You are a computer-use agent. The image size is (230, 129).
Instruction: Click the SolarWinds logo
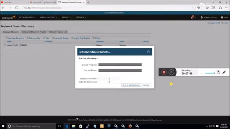[x=9, y=18]
